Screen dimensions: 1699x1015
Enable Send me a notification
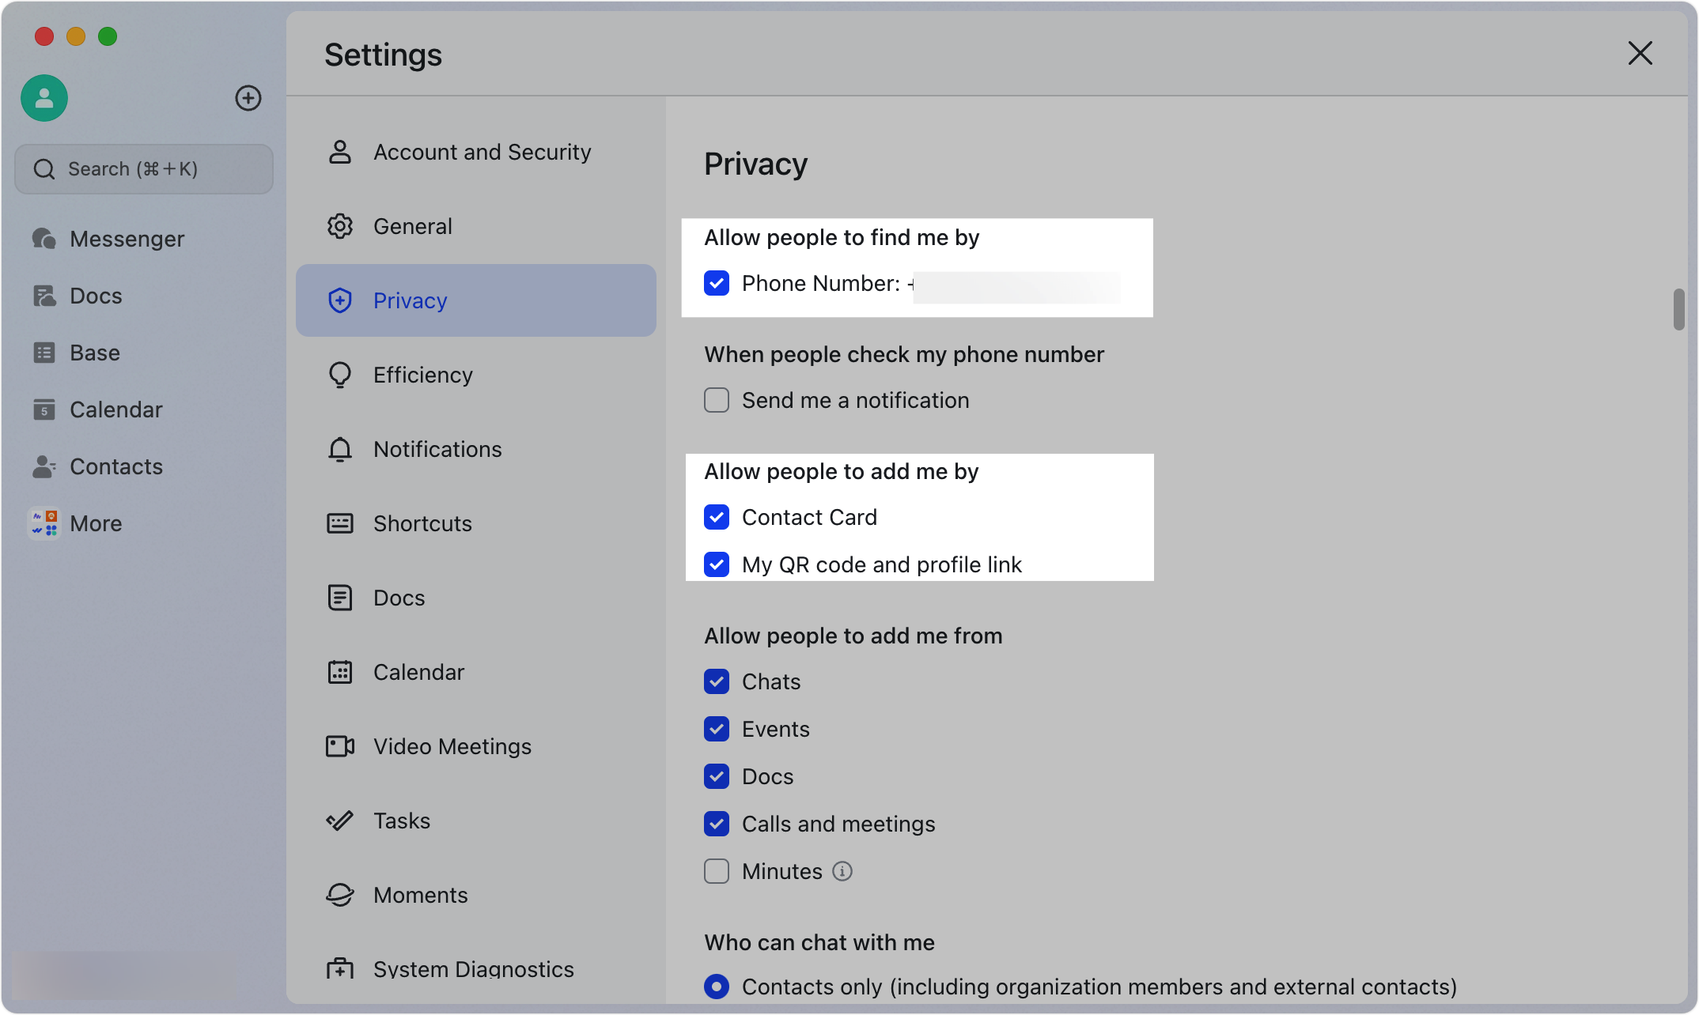716,400
